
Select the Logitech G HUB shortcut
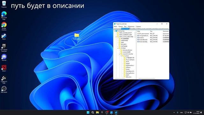click(x=4, y=80)
